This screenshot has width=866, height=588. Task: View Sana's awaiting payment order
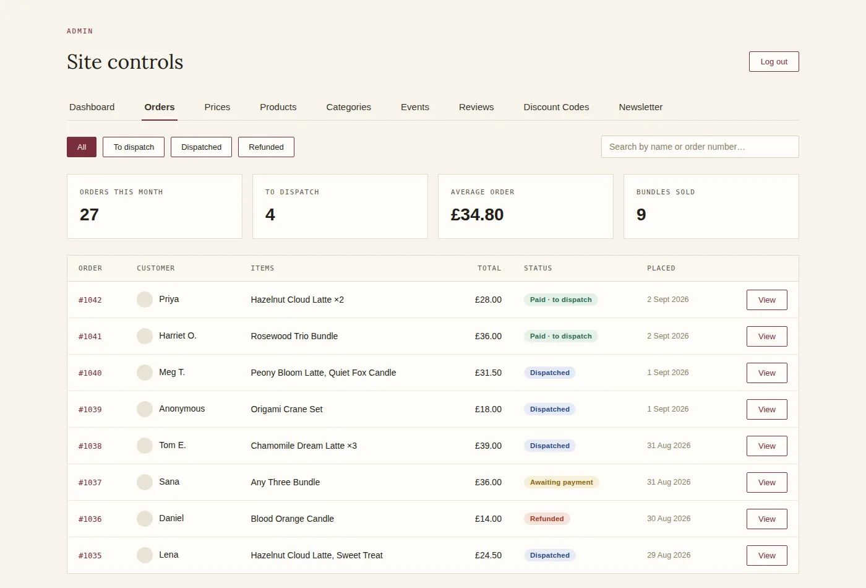point(767,483)
